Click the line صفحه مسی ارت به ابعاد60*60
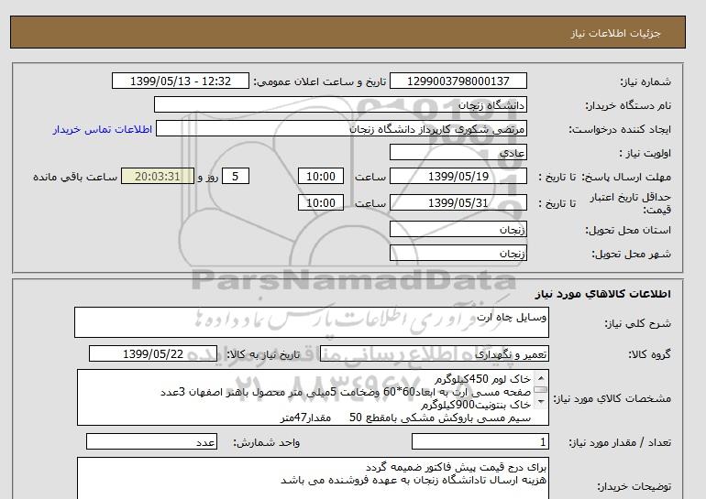The width and height of the screenshot is (706, 499). click(x=346, y=393)
